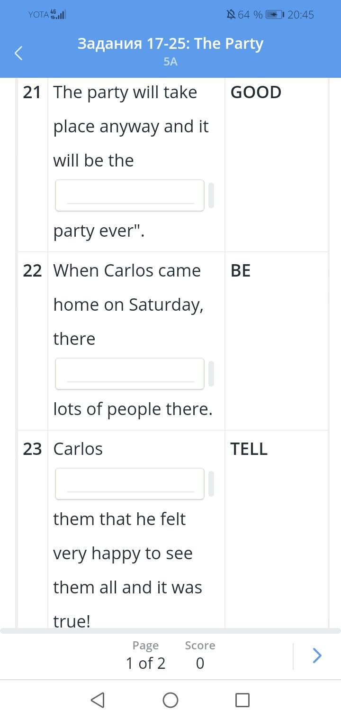Tap the "Page 1 of 2" indicator
341x721 pixels.
pyautogui.click(x=145, y=656)
